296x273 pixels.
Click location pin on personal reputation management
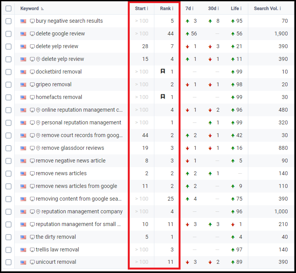coord(38,123)
